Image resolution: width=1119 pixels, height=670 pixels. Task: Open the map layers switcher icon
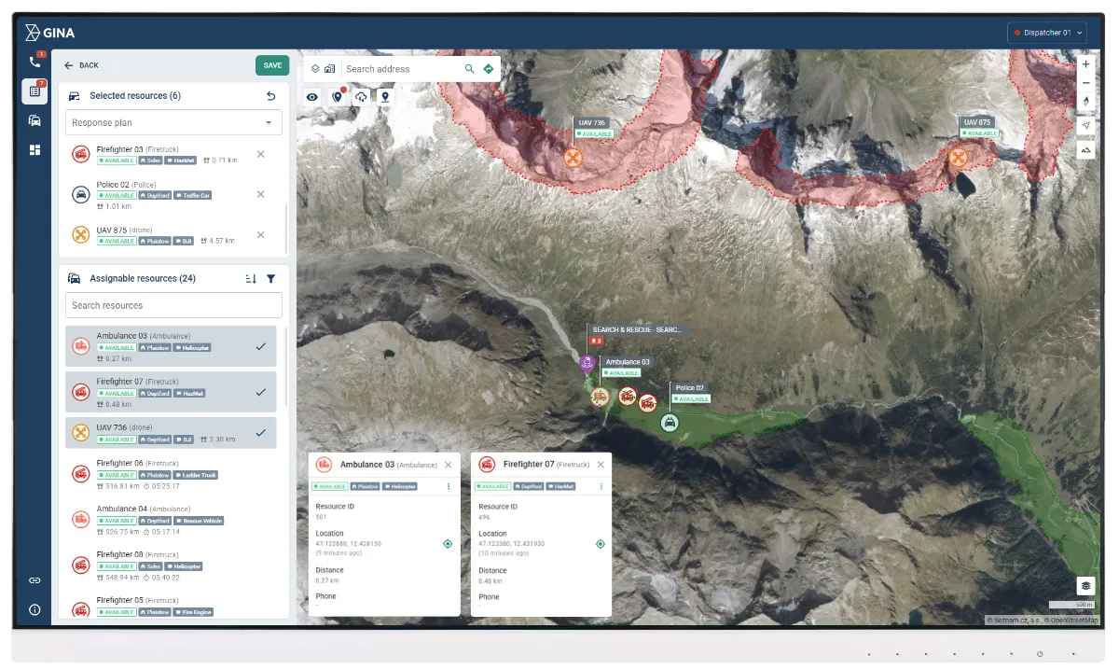pos(315,68)
